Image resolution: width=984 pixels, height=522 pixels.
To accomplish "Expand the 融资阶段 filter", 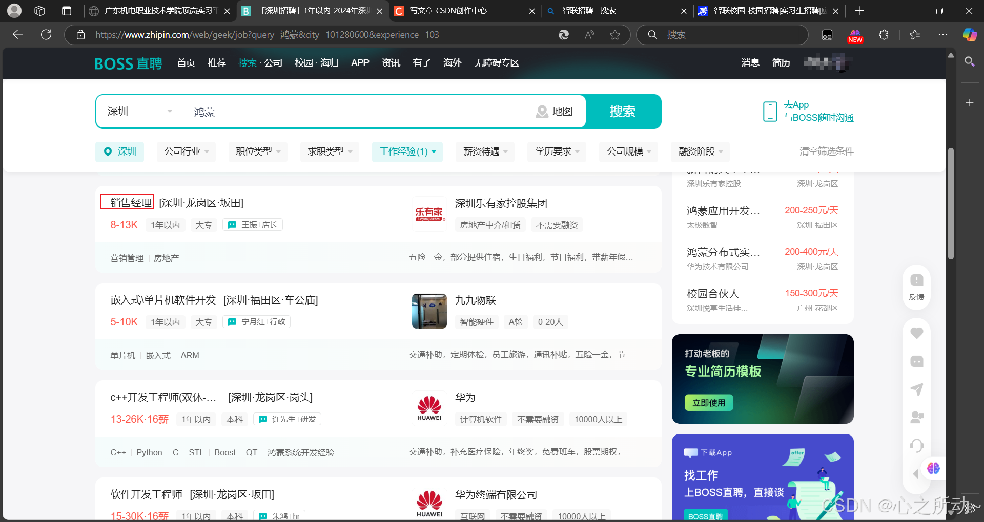I will point(700,151).
